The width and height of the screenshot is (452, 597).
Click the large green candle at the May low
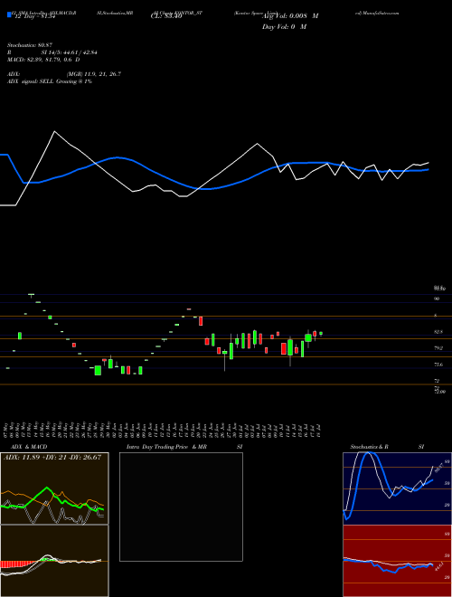tap(98, 371)
